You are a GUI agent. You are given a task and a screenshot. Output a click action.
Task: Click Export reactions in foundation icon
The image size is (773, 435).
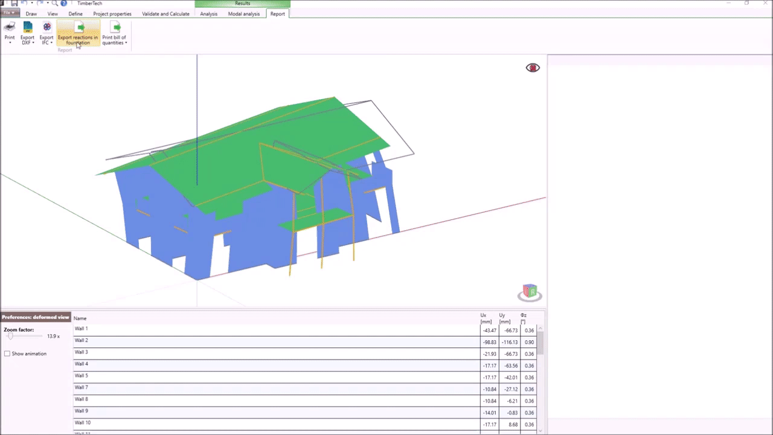[79, 27]
